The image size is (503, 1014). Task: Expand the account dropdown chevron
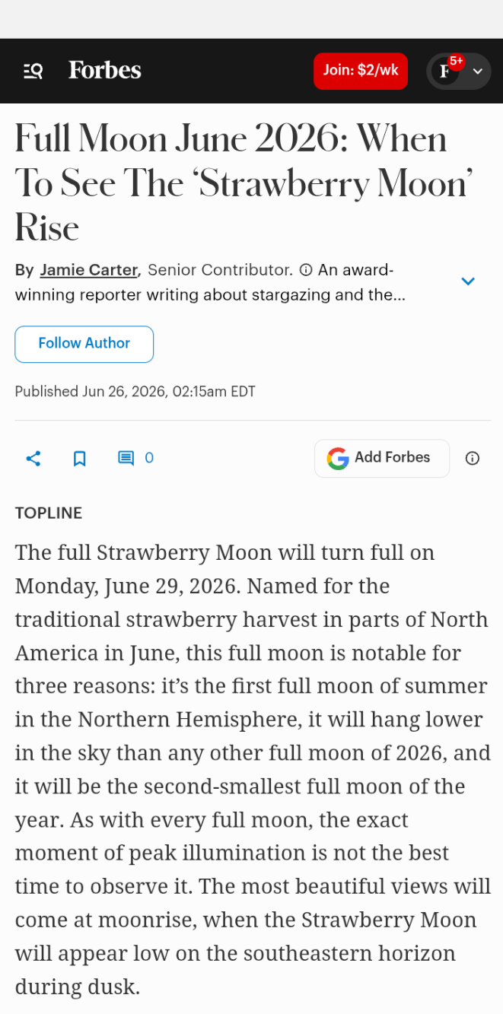[x=478, y=72]
